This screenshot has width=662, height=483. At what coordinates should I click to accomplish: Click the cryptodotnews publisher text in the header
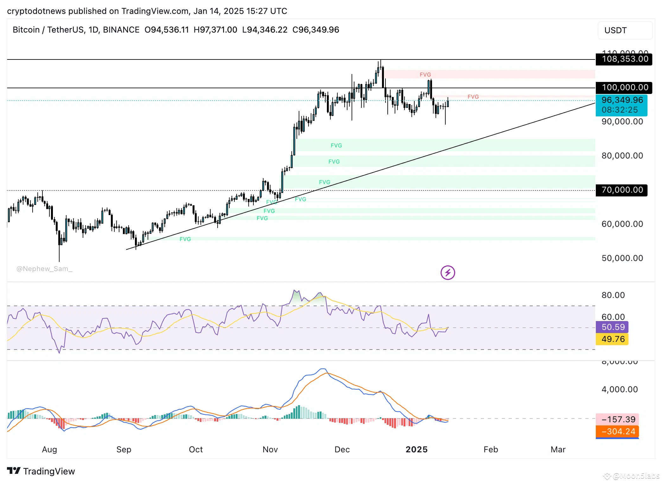click(x=37, y=11)
